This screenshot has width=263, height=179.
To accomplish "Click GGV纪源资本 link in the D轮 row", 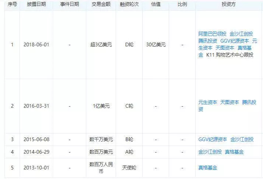I will pos(235,41).
